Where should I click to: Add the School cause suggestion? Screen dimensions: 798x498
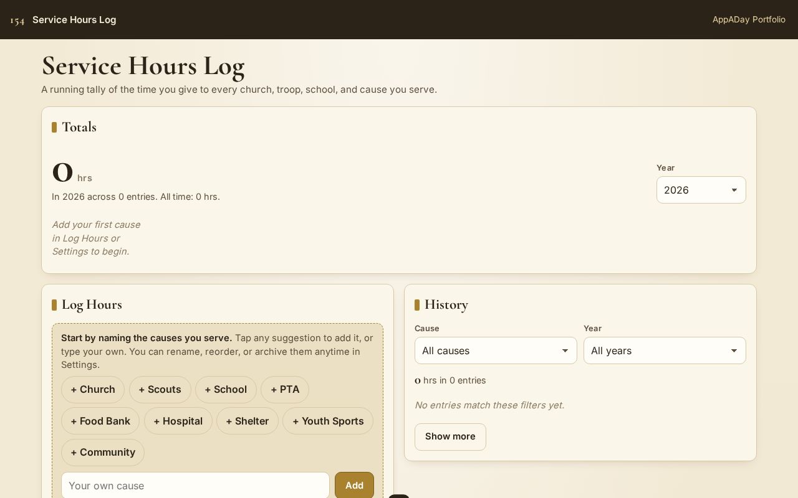point(226,390)
